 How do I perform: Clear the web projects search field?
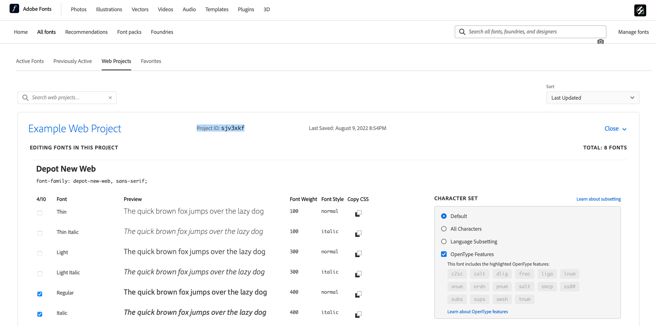click(x=110, y=98)
